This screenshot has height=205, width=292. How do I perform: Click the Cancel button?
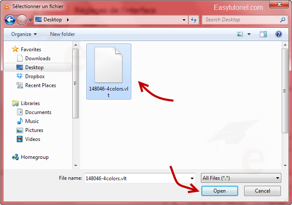pyautogui.click(x=263, y=191)
